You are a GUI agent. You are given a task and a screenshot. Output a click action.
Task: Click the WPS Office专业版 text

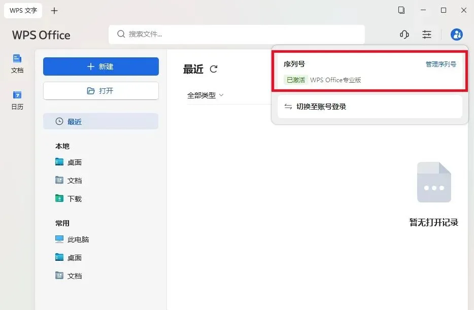pyautogui.click(x=335, y=80)
